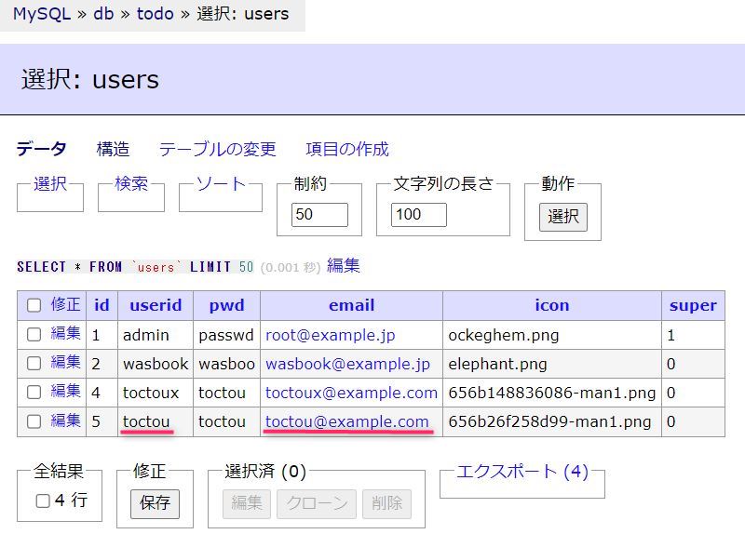Click the ockeghem.png cell
The width and height of the screenshot is (745, 534).
click(552, 335)
